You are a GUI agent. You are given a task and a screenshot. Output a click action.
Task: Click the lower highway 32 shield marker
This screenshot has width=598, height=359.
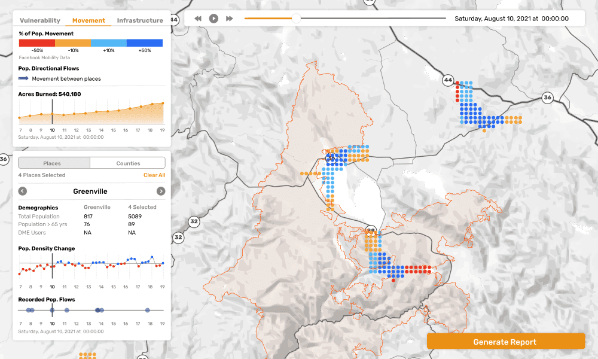pyautogui.click(x=178, y=238)
